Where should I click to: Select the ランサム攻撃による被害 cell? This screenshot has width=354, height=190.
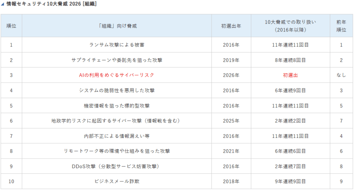[117, 45]
